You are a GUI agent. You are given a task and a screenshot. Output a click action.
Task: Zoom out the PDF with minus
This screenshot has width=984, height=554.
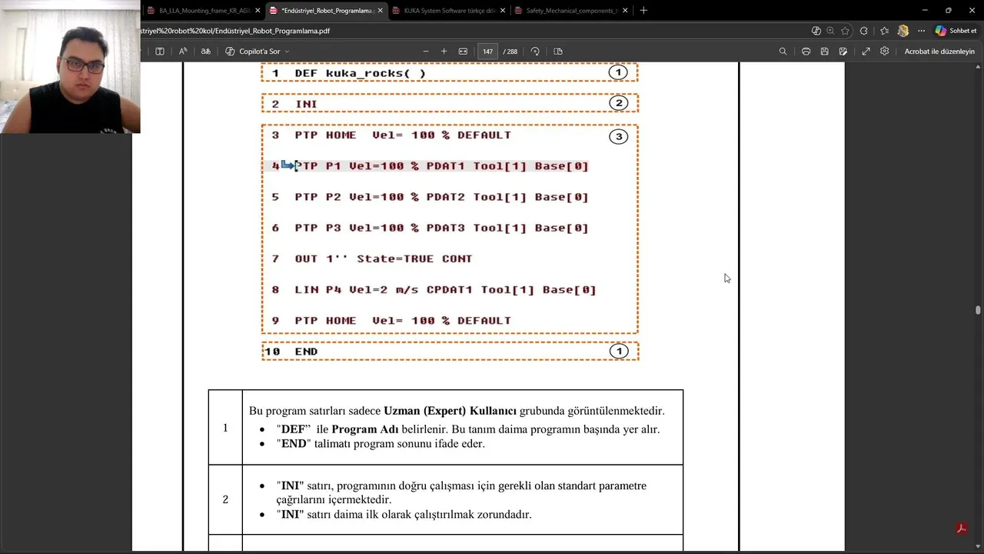pos(426,52)
